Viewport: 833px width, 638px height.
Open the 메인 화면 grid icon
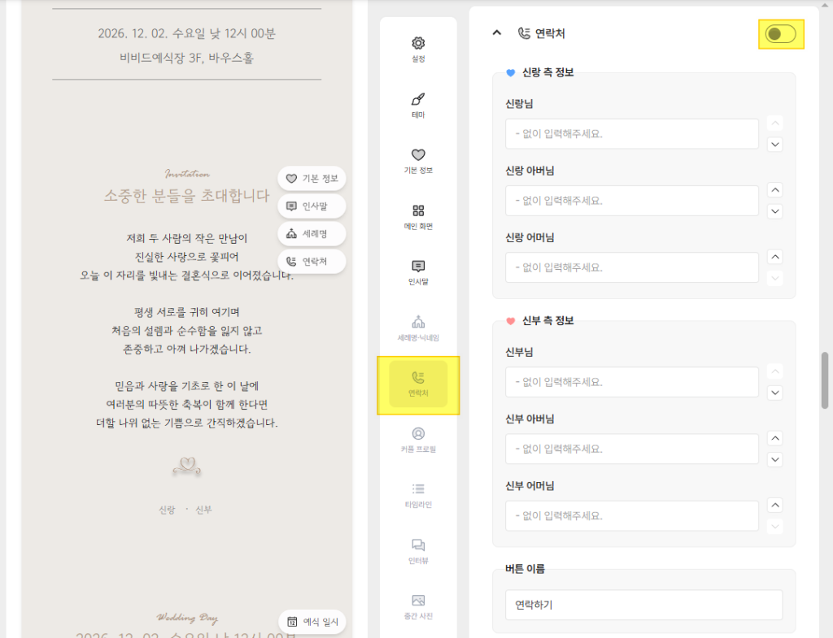pyautogui.click(x=418, y=210)
